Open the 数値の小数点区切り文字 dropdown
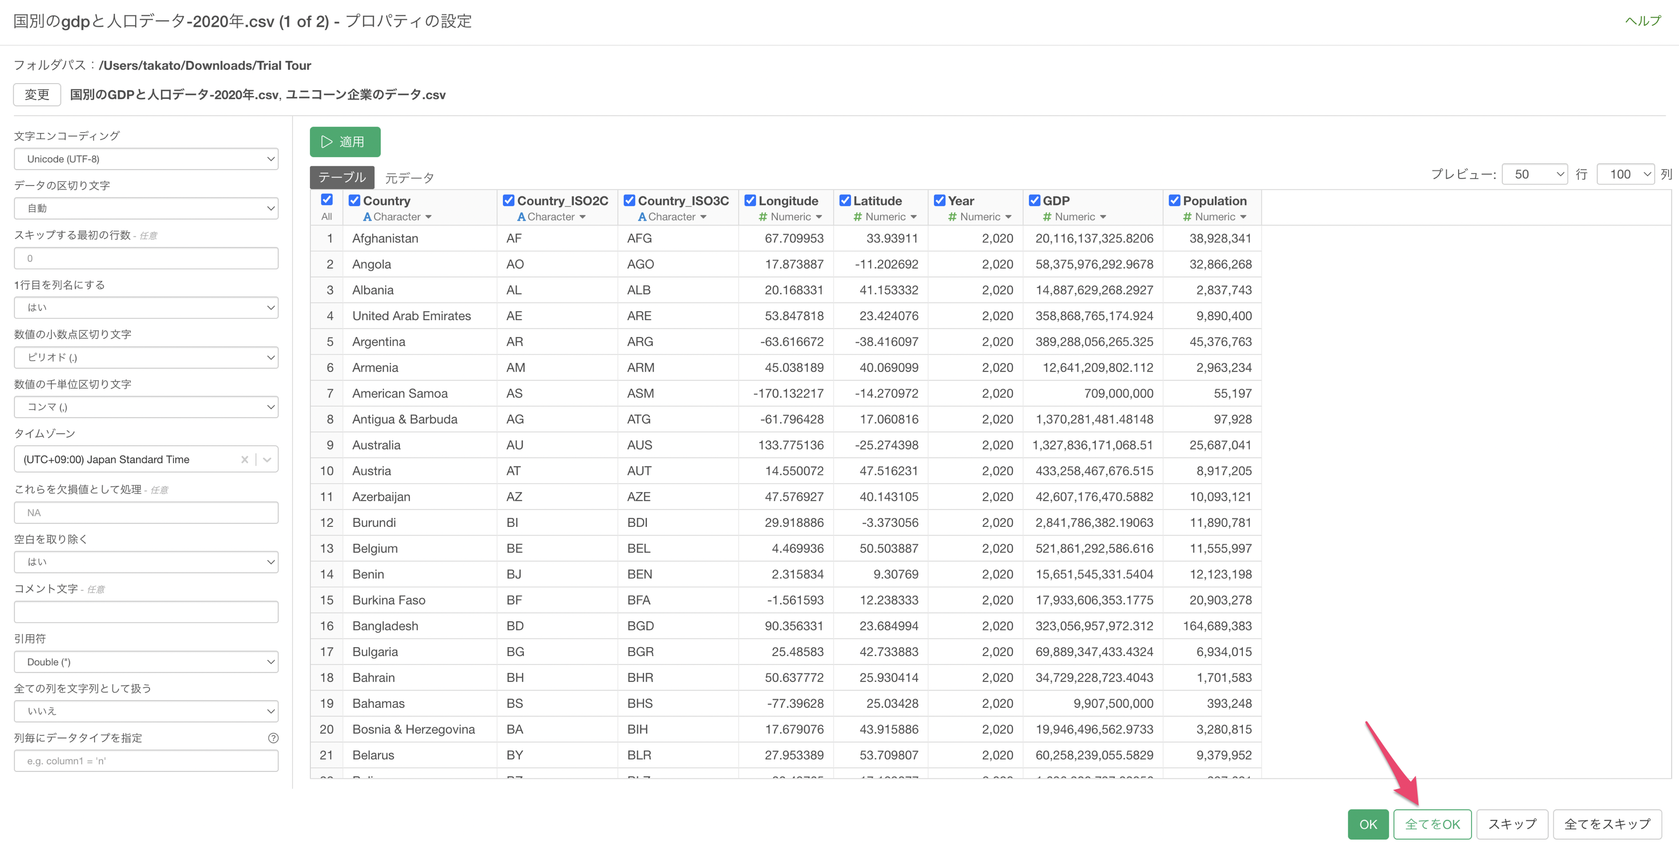The height and width of the screenshot is (847, 1679). (146, 357)
